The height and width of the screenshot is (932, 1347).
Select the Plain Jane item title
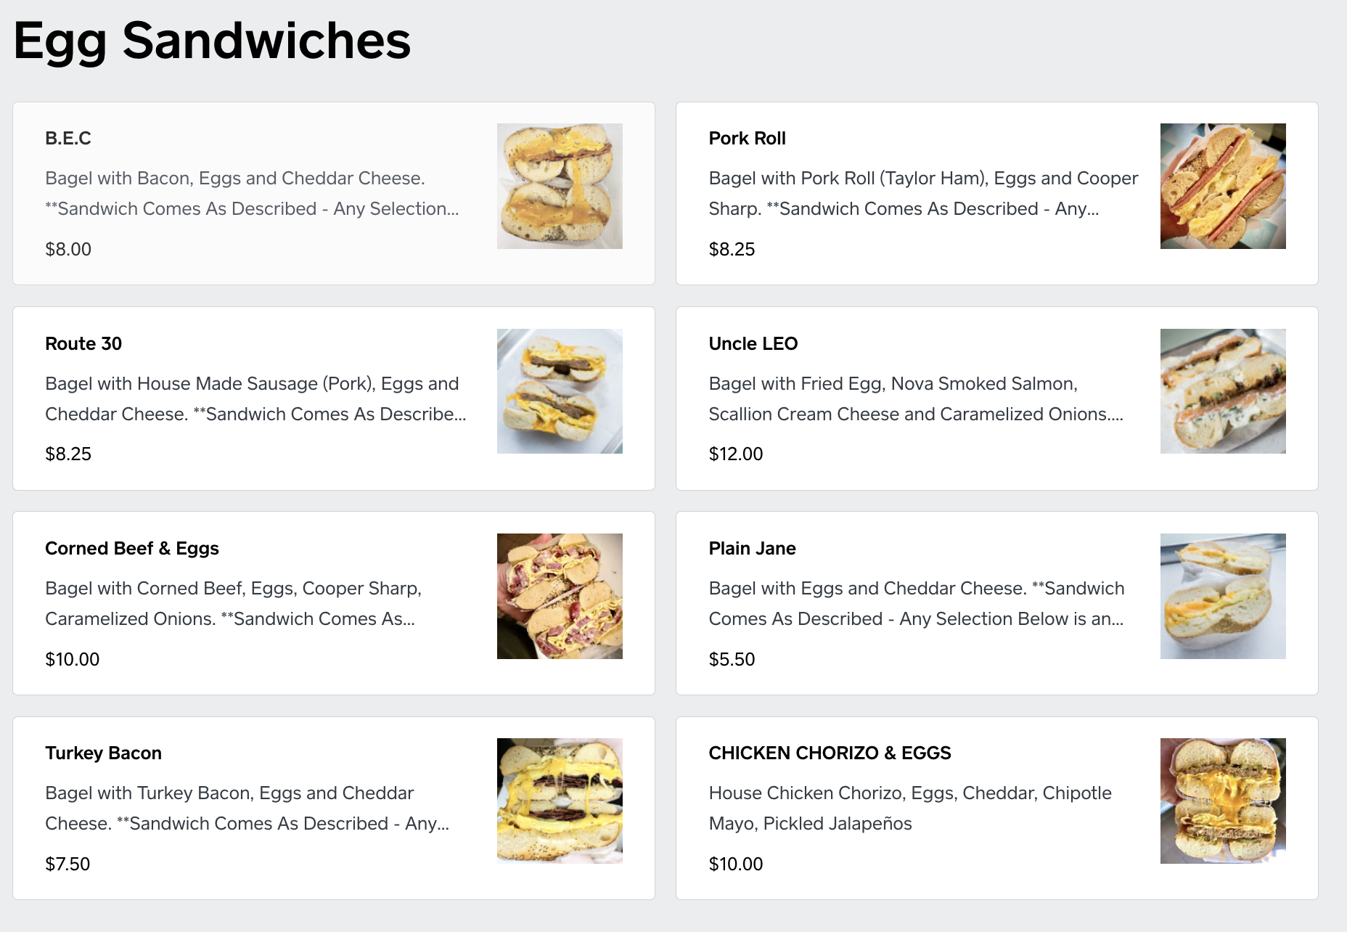click(752, 549)
